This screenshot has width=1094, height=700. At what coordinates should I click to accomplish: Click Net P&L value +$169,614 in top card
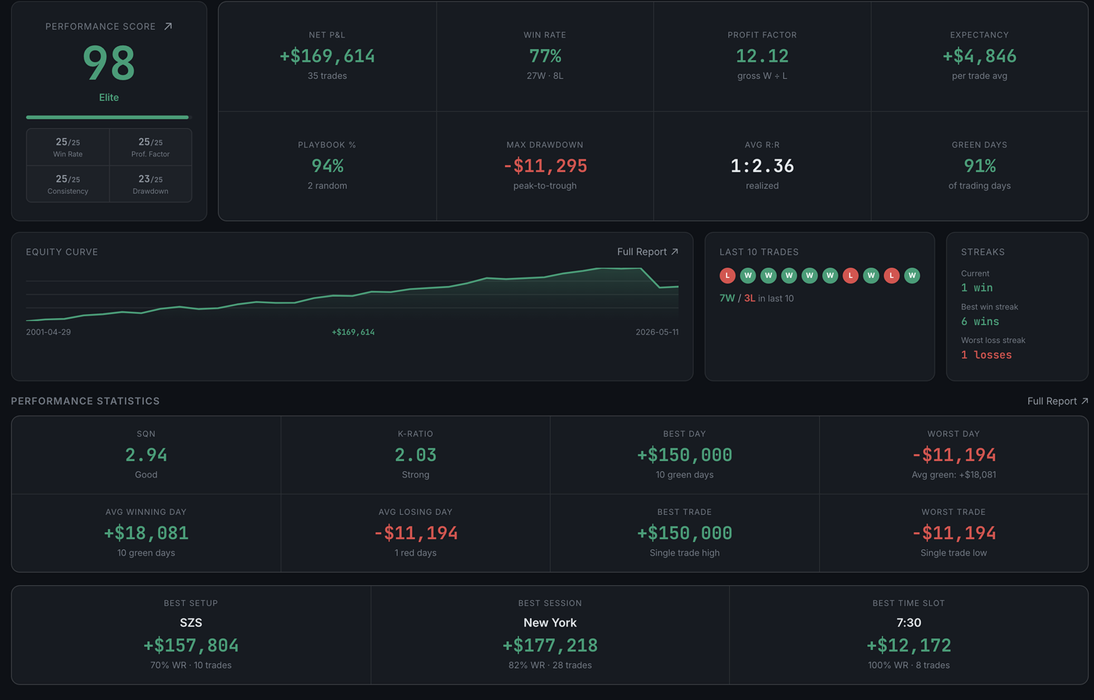(x=327, y=56)
